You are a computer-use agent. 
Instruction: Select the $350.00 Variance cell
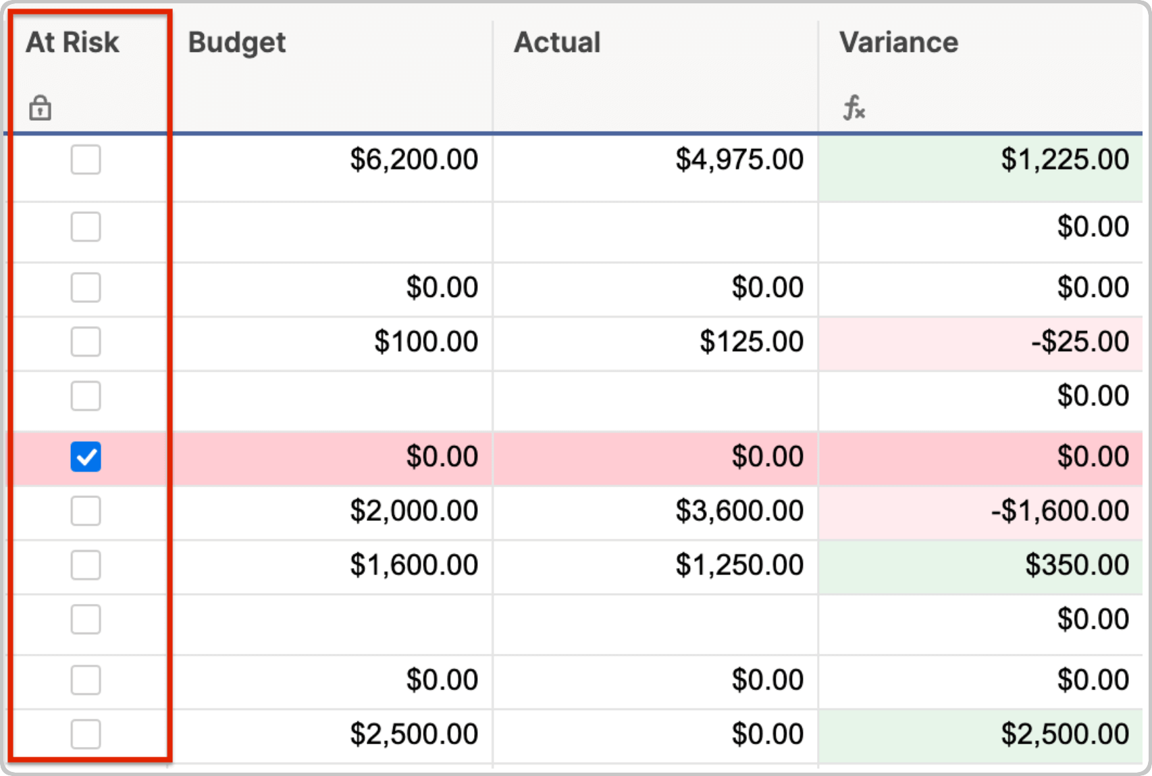point(1076,565)
